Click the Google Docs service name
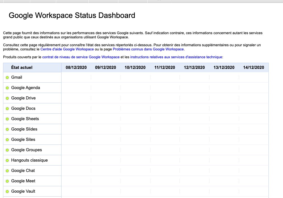Image resolution: width=283 pixels, height=198 pixels. [23, 108]
